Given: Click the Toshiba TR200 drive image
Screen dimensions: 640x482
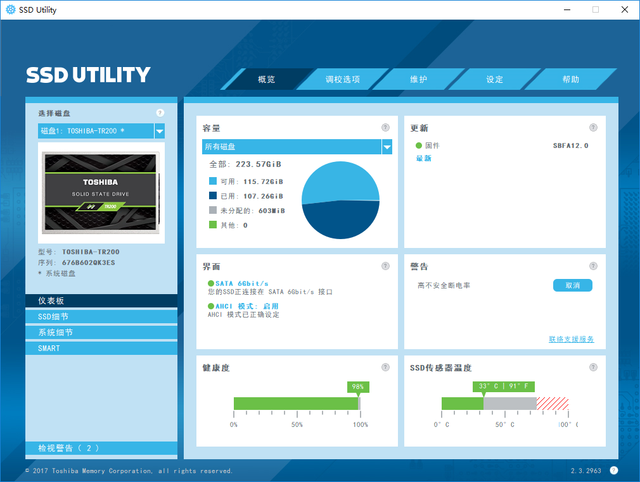Looking at the screenshot, I should coord(101,193).
